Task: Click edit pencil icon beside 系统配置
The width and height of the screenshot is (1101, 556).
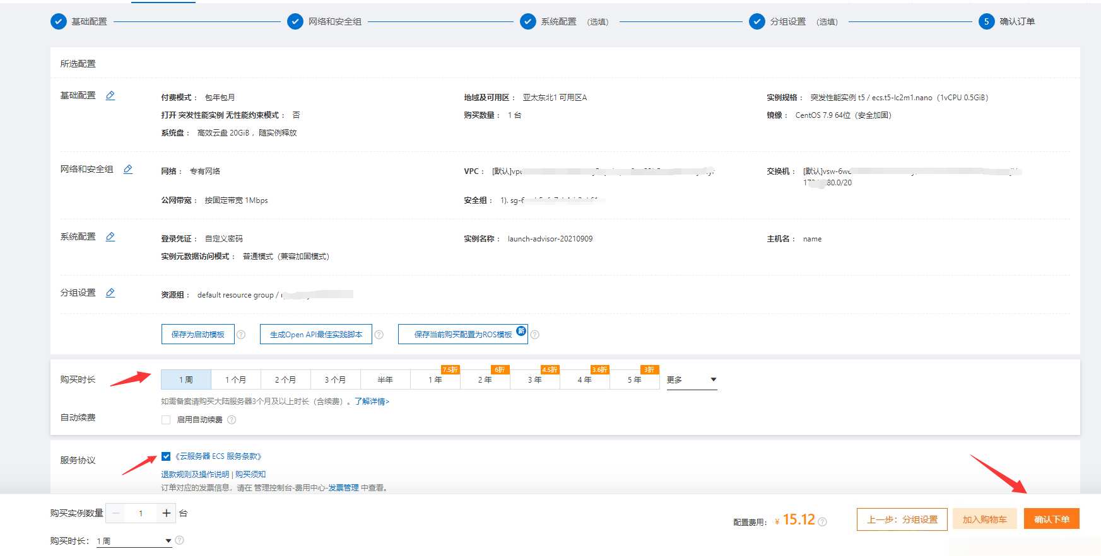Action: pos(110,237)
